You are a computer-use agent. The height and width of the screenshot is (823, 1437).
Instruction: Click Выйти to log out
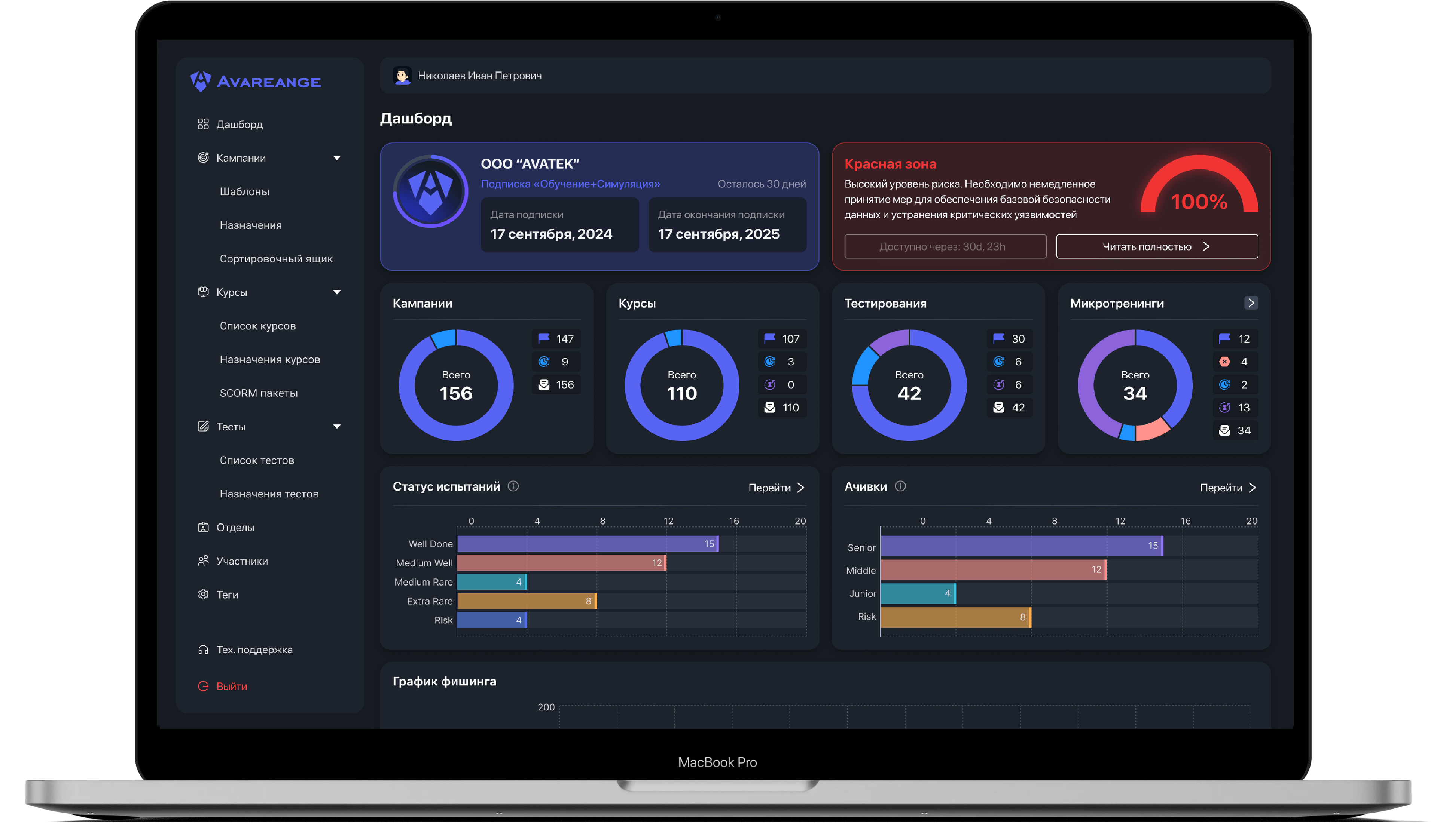231,686
